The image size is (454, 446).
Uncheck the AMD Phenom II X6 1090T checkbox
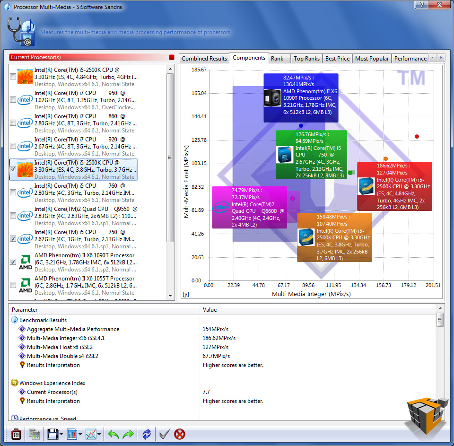(13, 262)
